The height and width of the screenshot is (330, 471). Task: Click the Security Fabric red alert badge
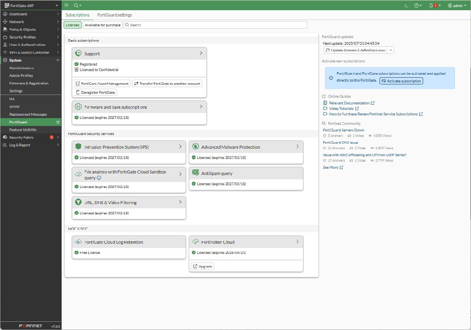click(x=51, y=137)
